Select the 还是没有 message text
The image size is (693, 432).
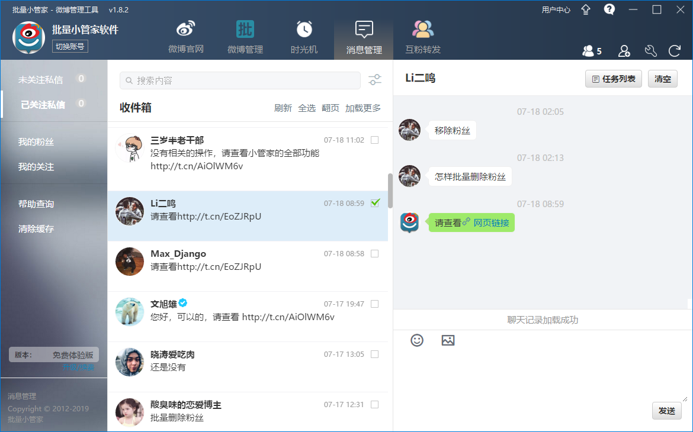pos(168,367)
